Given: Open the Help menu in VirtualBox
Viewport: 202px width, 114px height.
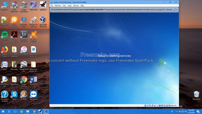Looking at the screenshot, I should 82,6.
